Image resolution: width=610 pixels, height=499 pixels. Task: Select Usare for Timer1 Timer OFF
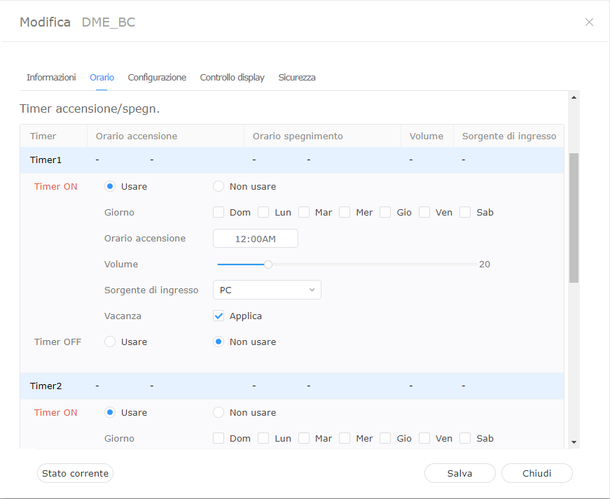(x=110, y=342)
